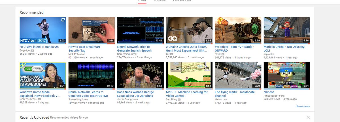Click 'HTC Vive in 2017: Hands-On' title
Screen dimensions: 340x122
point(39,47)
